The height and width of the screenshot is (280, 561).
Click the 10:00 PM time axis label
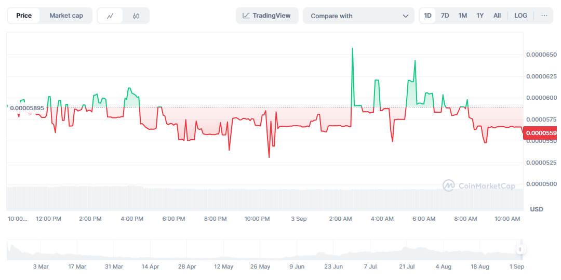(x=257, y=219)
